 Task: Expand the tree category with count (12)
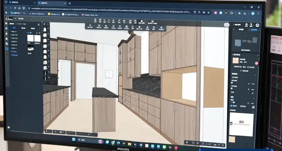pos(14,32)
